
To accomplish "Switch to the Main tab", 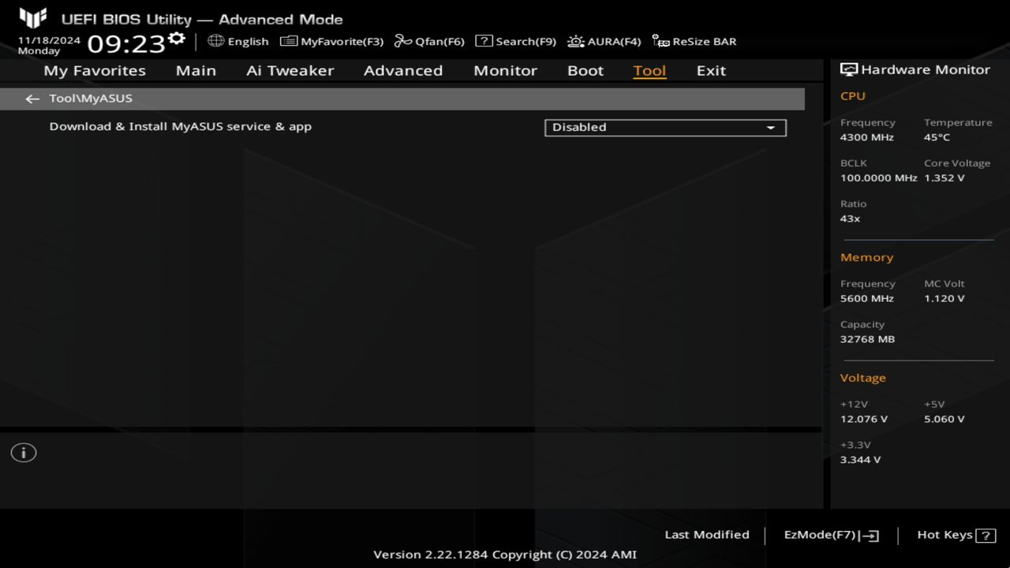I will [196, 70].
